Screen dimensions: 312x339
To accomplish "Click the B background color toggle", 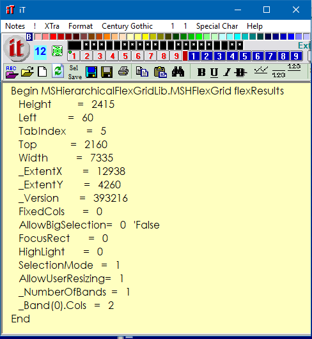I will coord(29,37).
